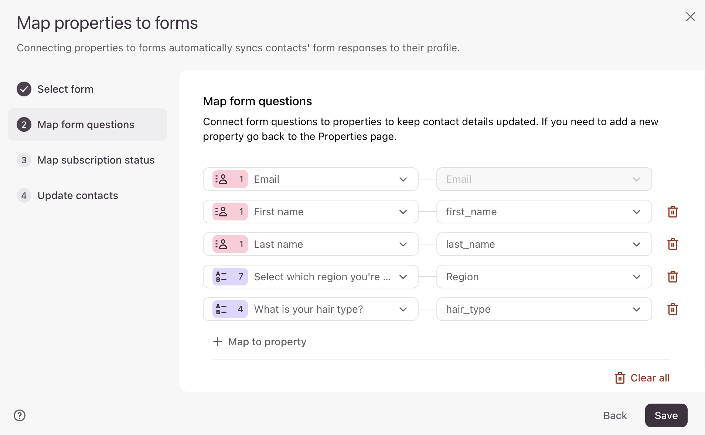Open the help question mark icon
705x435 pixels.
pyautogui.click(x=20, y=415)
